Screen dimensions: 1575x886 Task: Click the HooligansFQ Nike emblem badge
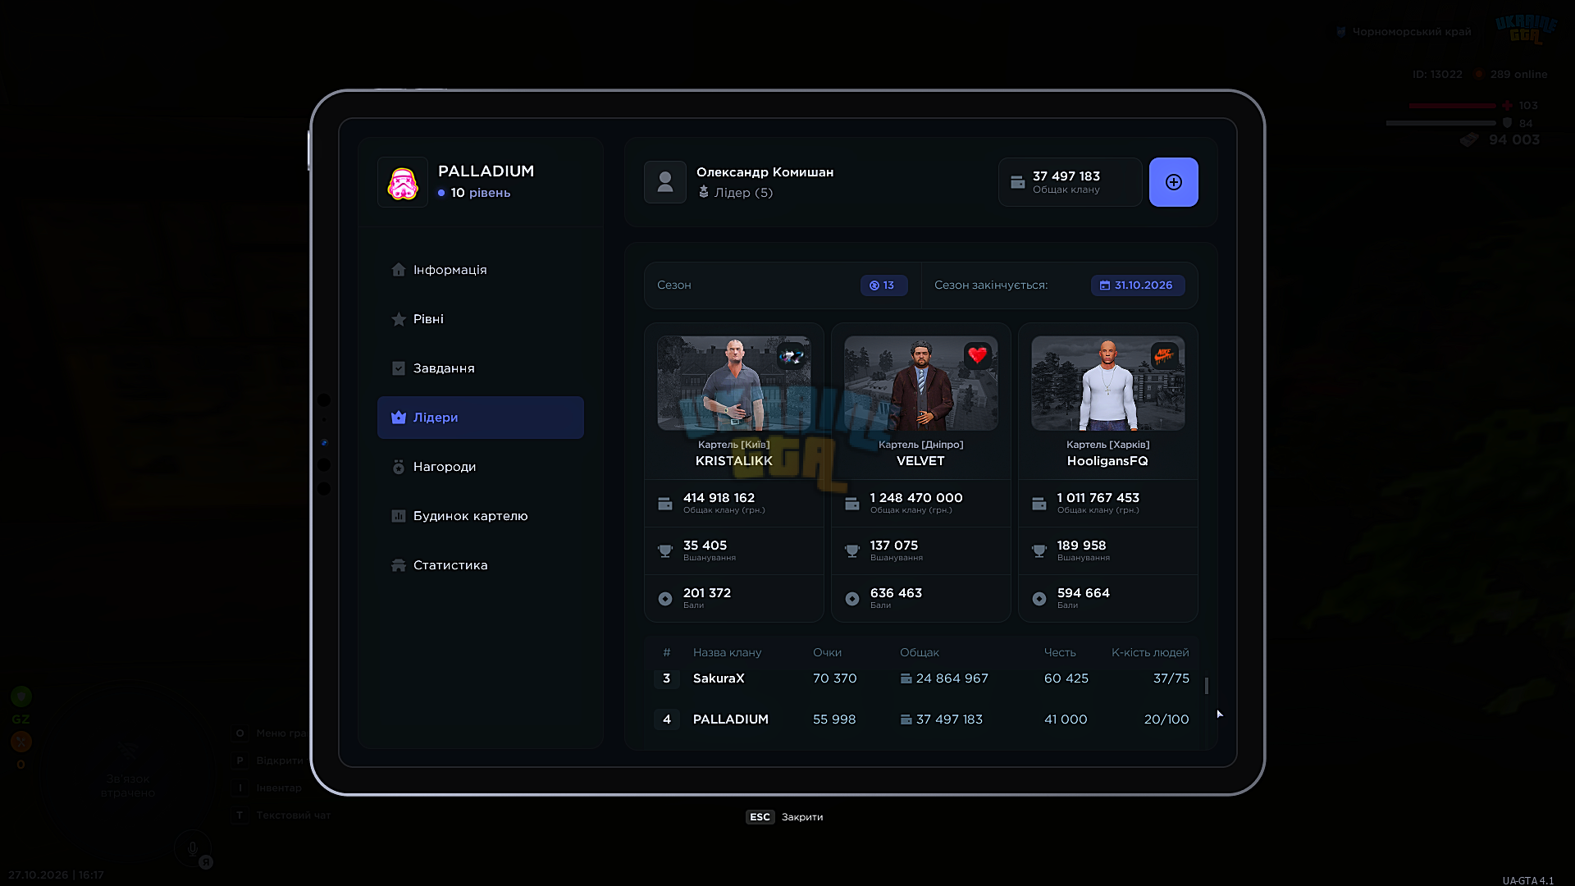(1165, 356)
